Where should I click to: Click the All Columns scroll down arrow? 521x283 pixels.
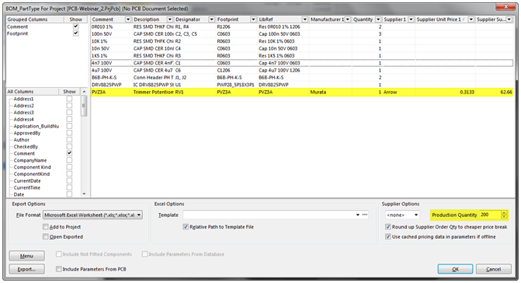pyautogui.click(x=84, y=194)
